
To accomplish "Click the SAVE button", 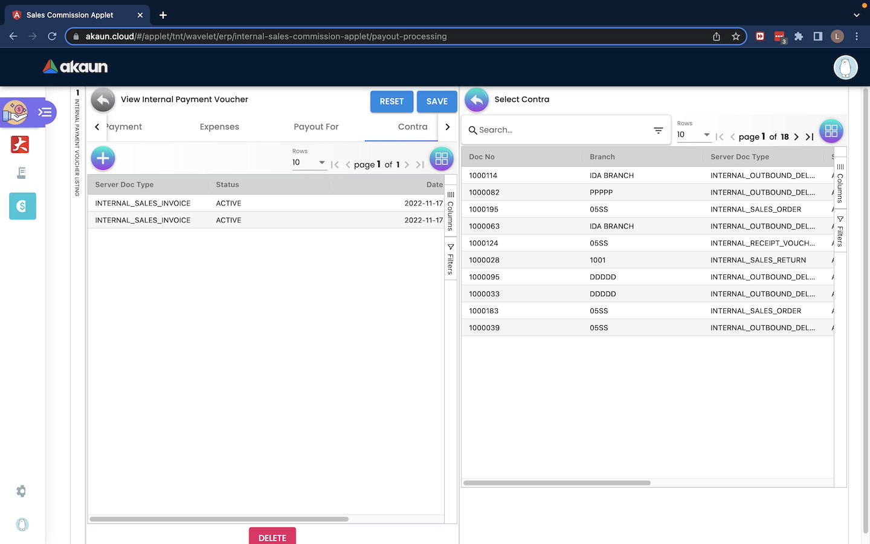I will tap(437, 102).
